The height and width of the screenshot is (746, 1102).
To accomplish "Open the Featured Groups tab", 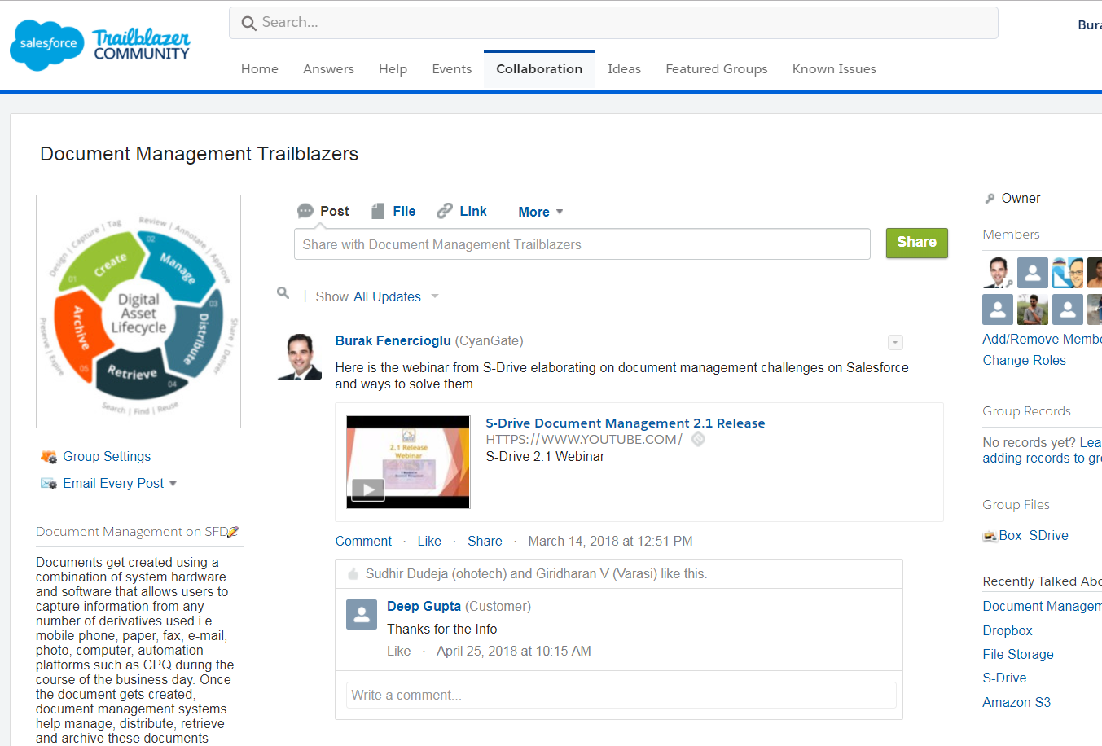I will click(x=717, y=69).
